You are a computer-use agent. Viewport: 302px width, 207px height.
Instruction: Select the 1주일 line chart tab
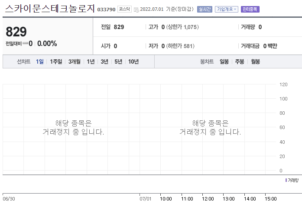(56, 61)
